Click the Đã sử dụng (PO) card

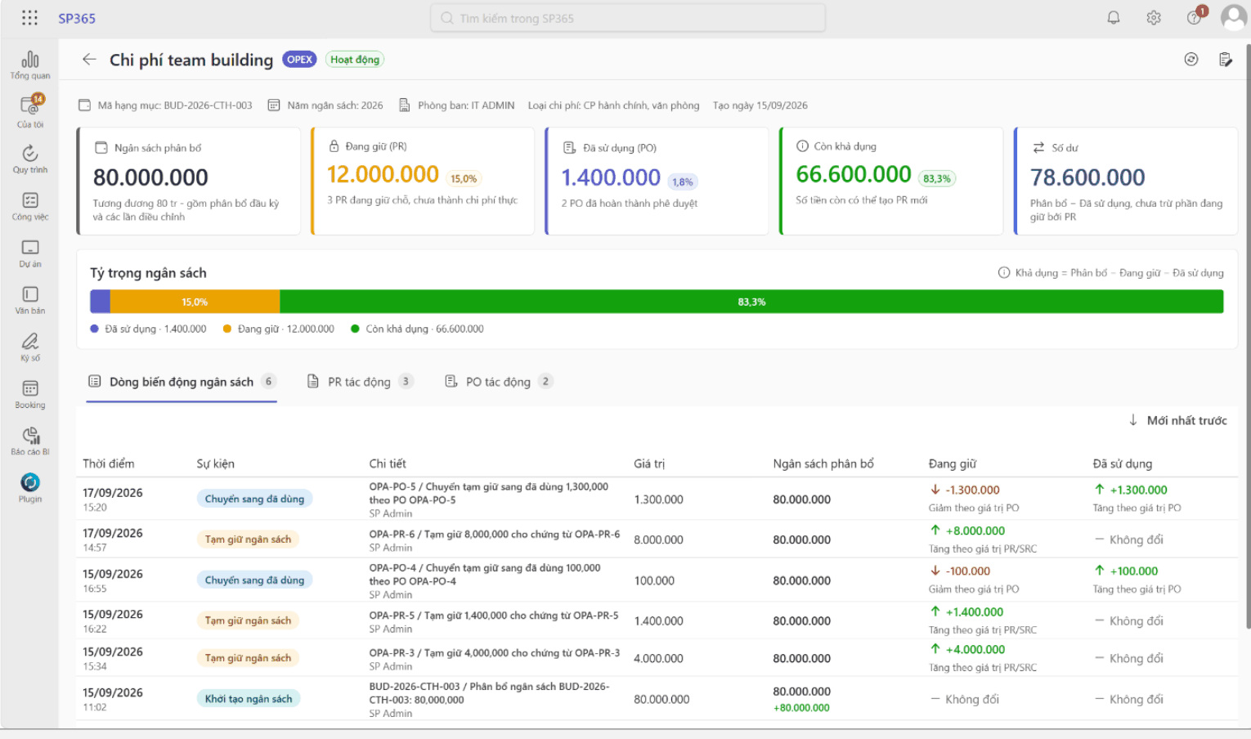[657, 181]
